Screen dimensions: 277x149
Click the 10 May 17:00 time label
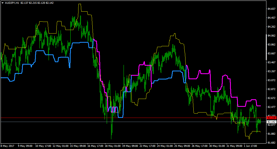point(43,146)
